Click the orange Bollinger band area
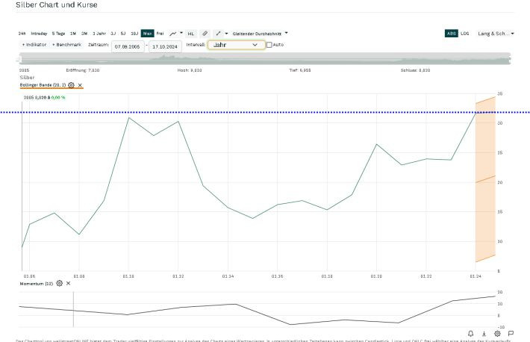 [485, 179]
